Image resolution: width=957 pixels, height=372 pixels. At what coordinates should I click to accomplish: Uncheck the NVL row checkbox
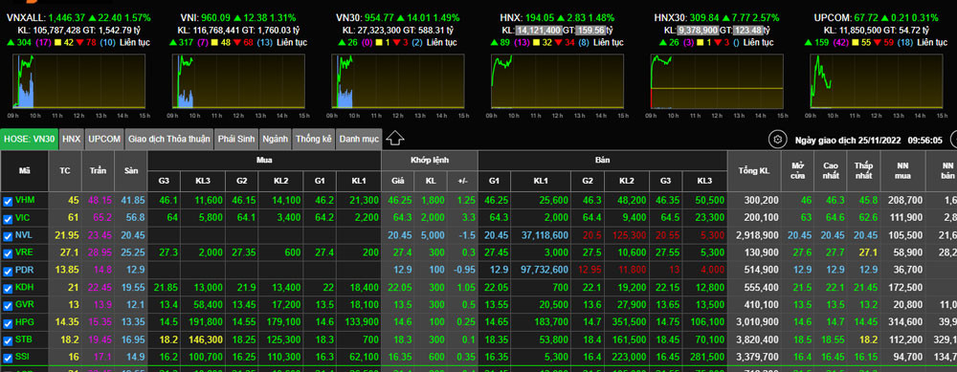click(8, 236)
